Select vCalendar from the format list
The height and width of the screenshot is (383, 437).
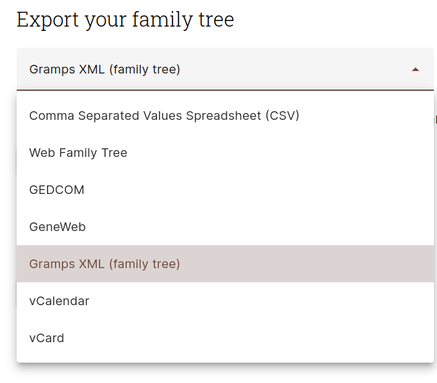[x=225, y=301]
